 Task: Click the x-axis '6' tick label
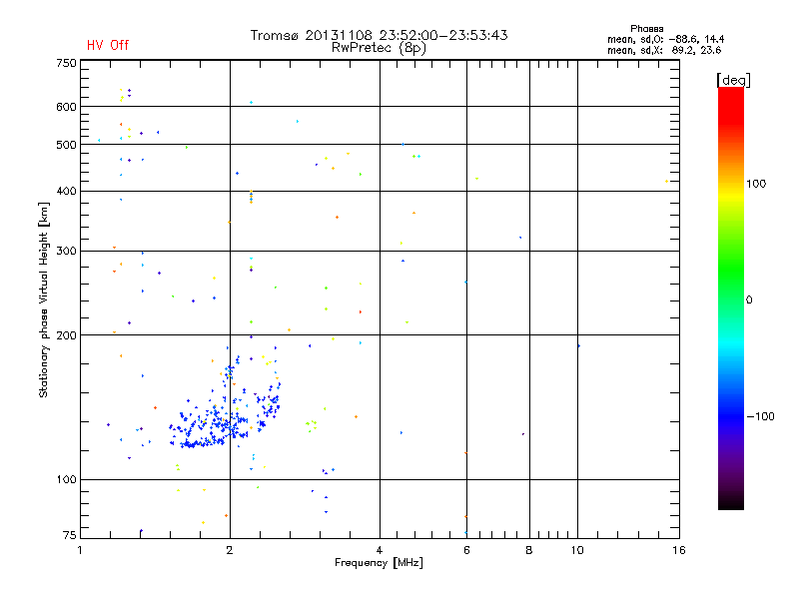[x=466, y=550]
